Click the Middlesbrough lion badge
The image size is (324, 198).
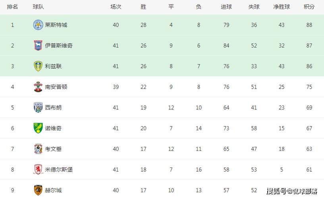coord(38,169)
